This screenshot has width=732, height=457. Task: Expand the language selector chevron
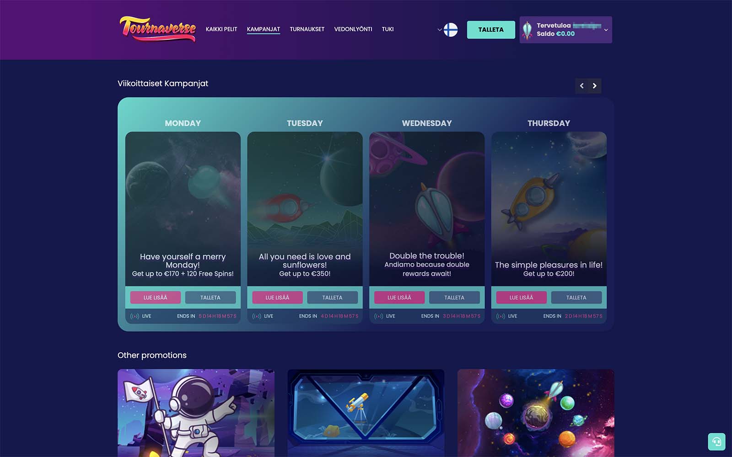[439, 30]
